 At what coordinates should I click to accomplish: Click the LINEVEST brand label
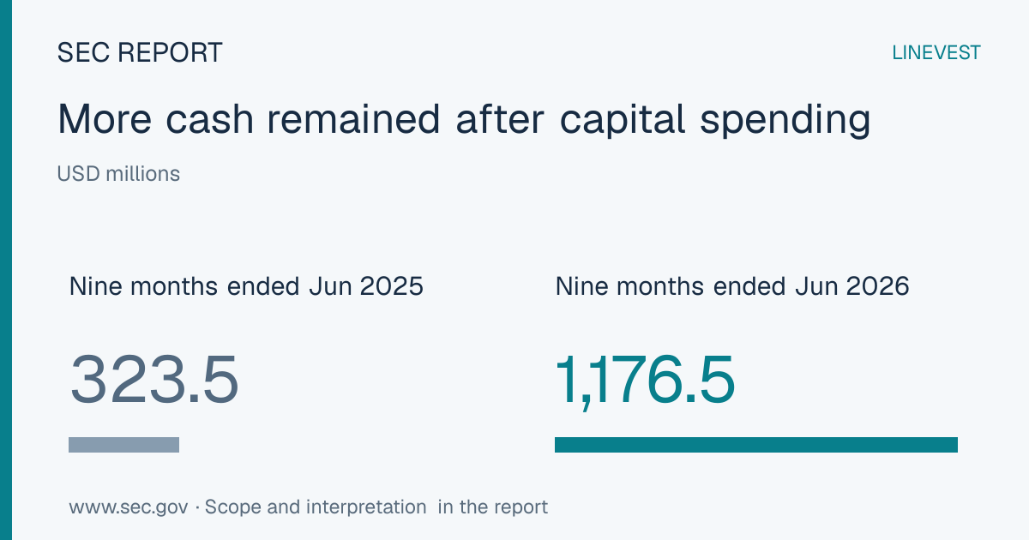click(936, 52)
